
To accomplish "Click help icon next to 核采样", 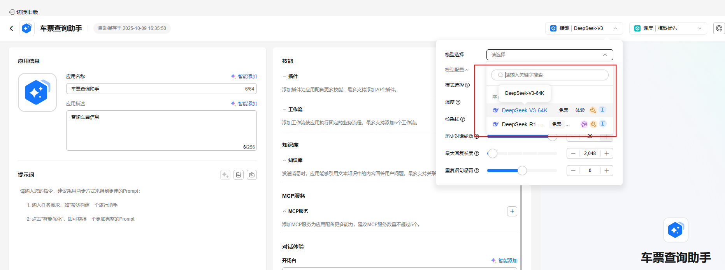I will click(463, 119).
